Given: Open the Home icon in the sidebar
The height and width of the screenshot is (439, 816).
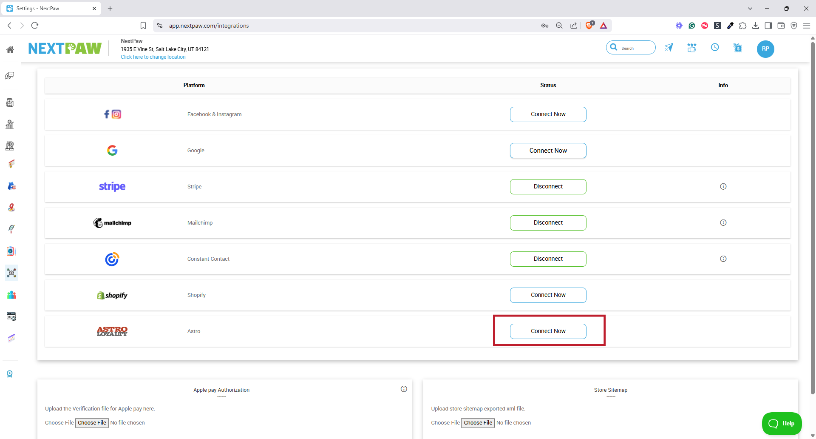Looking at the screenshot, I should [x=10, y=49].
